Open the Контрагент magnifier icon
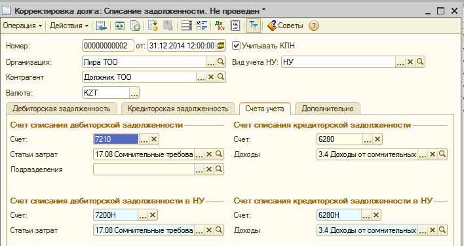The height and width of the screenshot is (246, 464). point(221,77)
